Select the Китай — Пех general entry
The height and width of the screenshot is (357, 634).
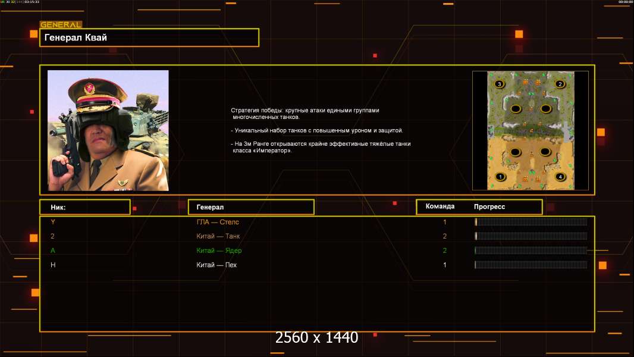coord(216,265)
